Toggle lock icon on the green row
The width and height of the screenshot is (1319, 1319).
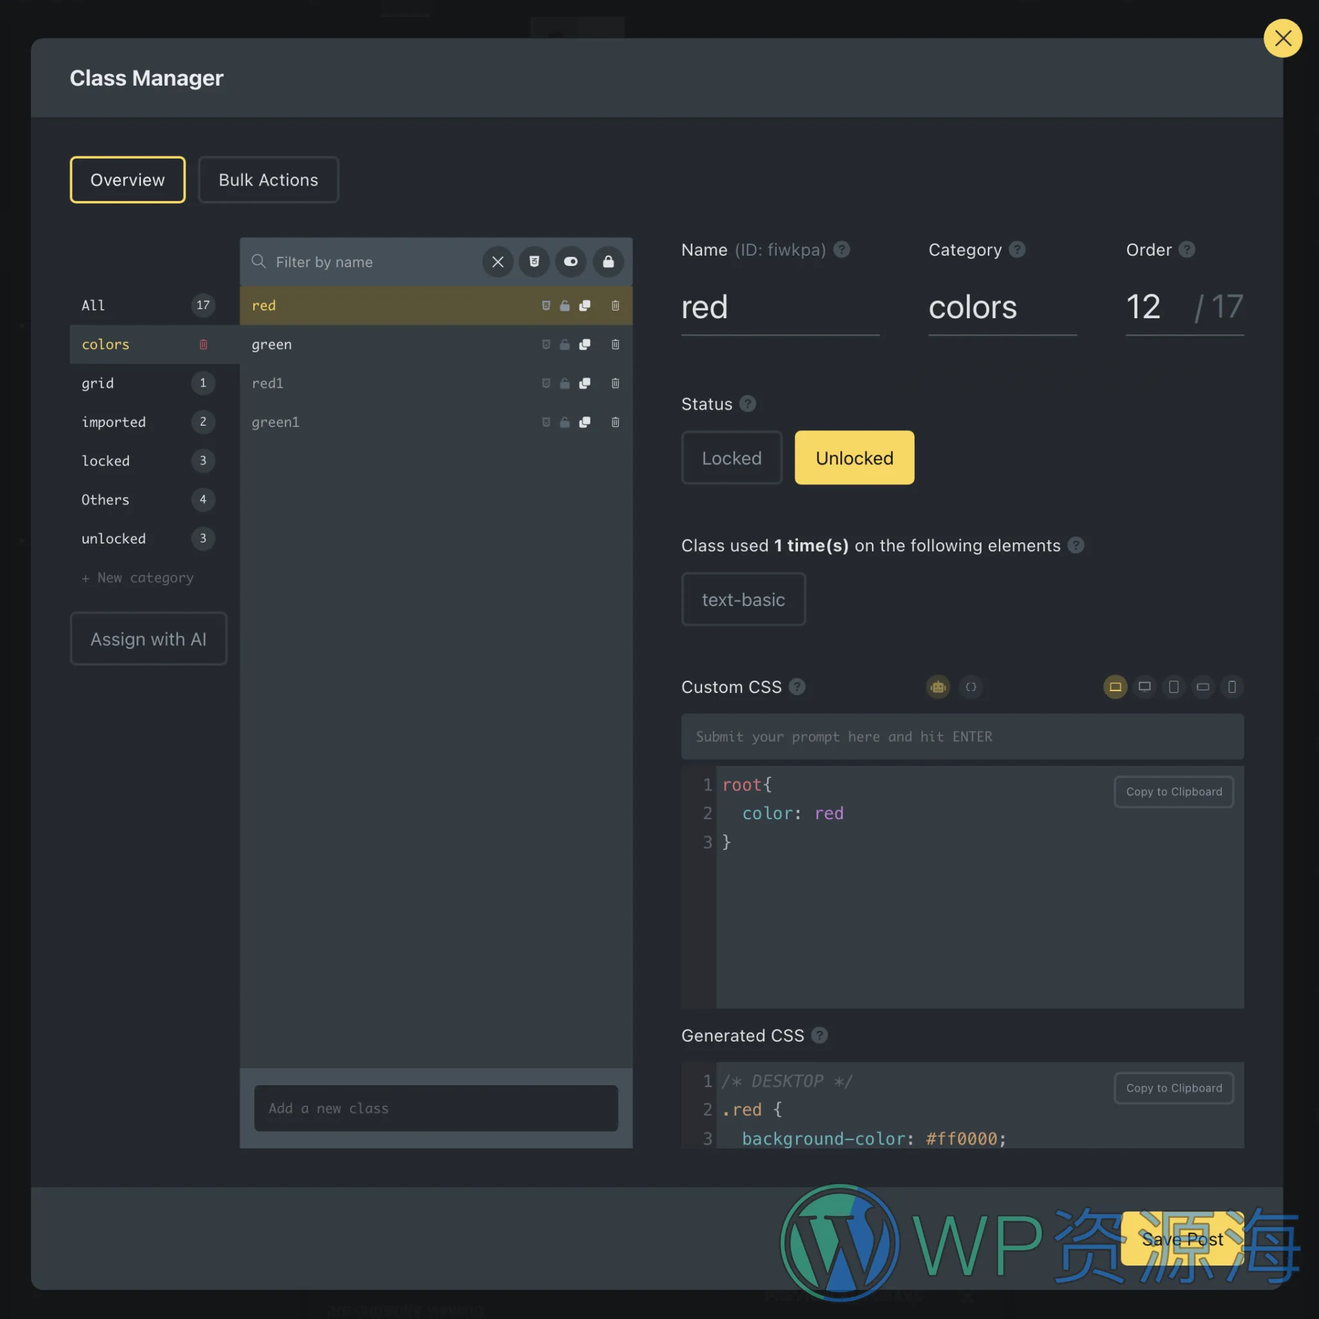(565, 344)
